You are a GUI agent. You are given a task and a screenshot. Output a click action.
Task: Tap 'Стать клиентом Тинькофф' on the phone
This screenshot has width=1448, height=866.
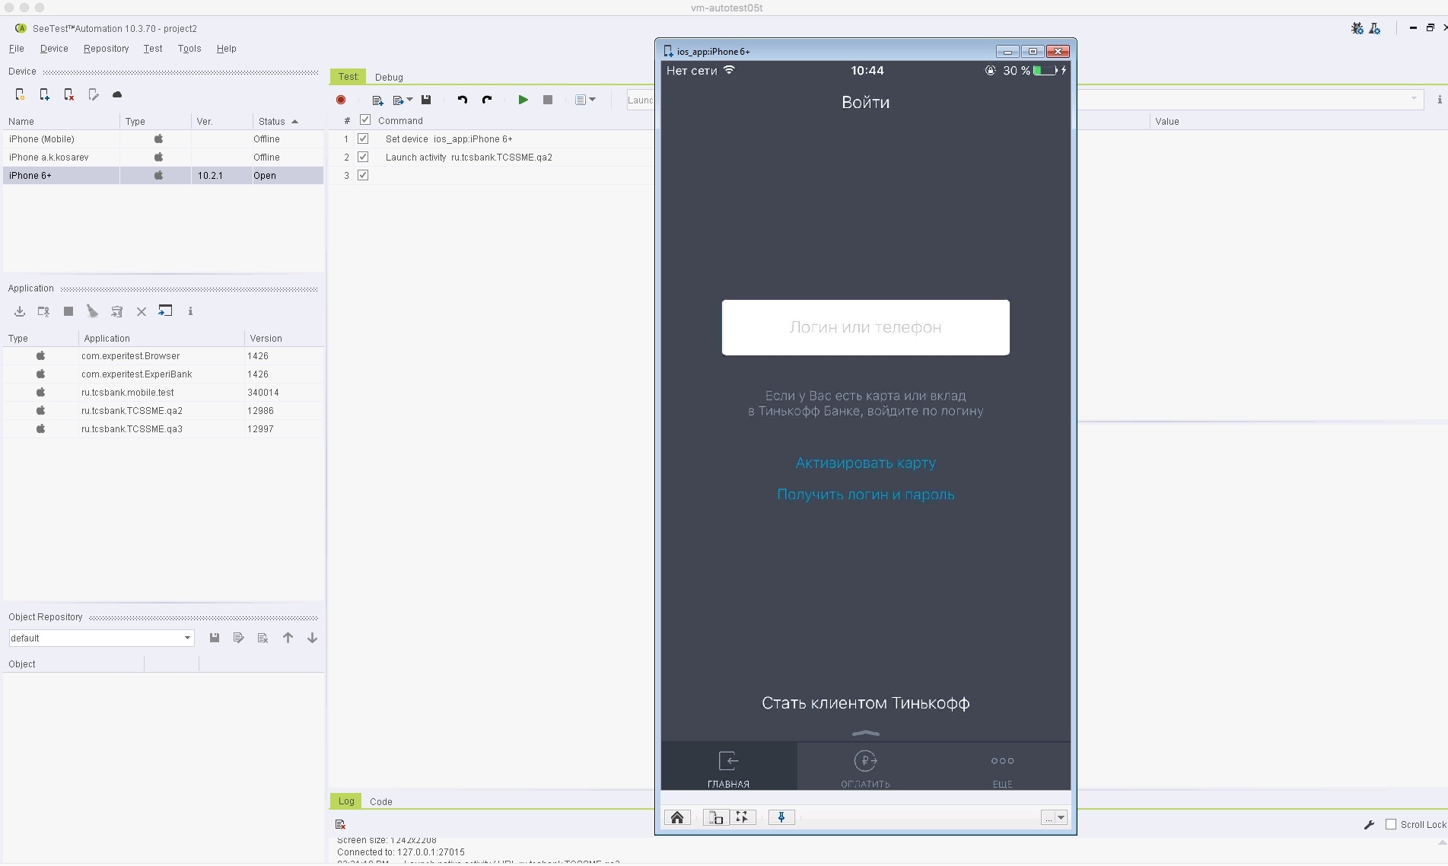point(865,703)
